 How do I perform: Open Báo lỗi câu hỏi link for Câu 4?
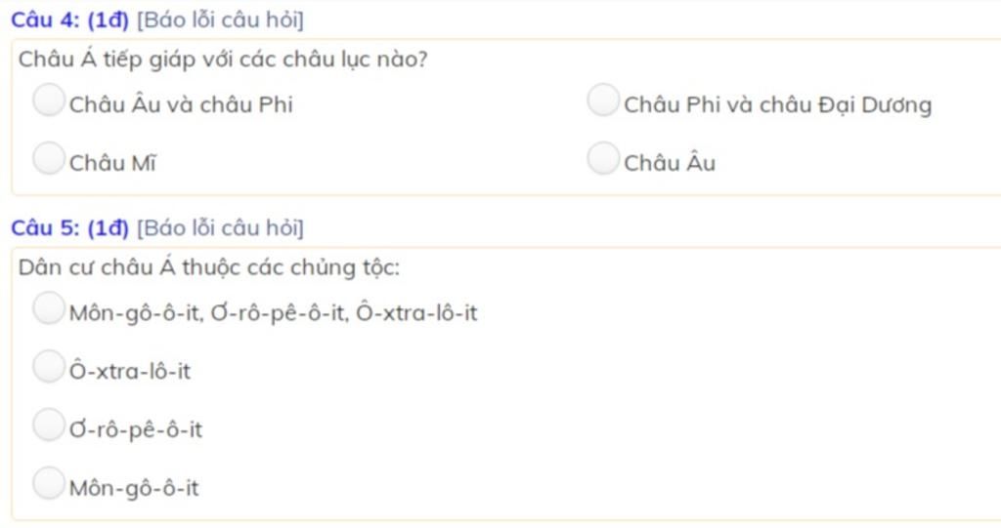[220, 20]
